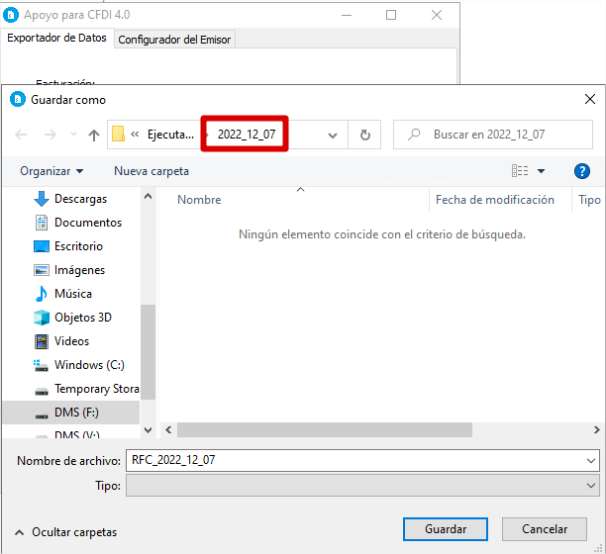Click the folder icon in the address bar
Viewport: 606px width, 554px height.
[118, 135]
